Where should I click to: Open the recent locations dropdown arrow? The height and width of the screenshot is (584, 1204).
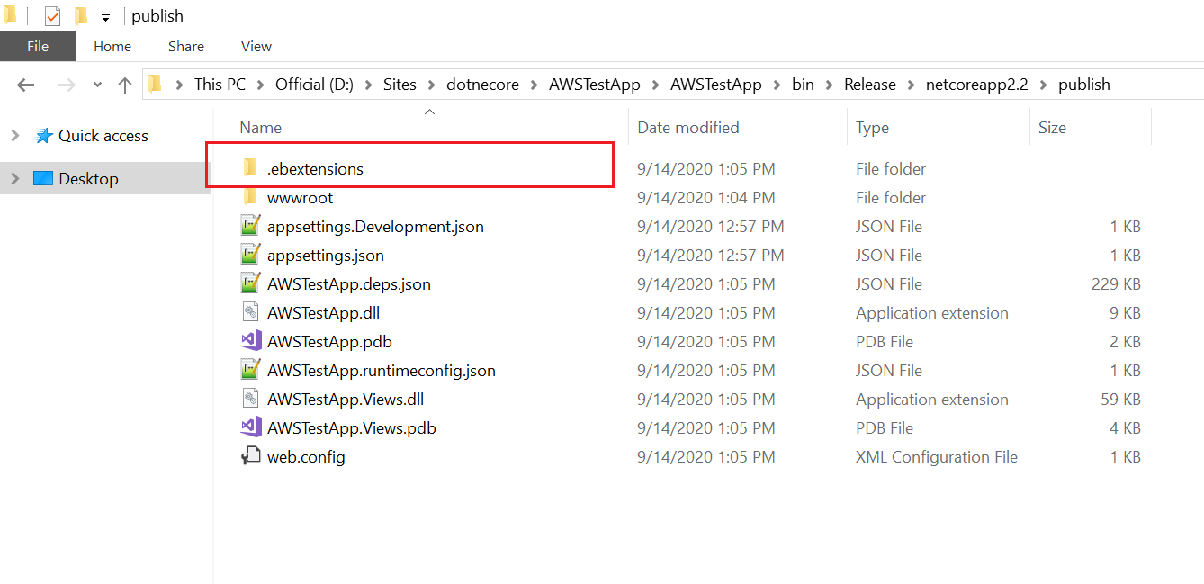tap(97, 85)
